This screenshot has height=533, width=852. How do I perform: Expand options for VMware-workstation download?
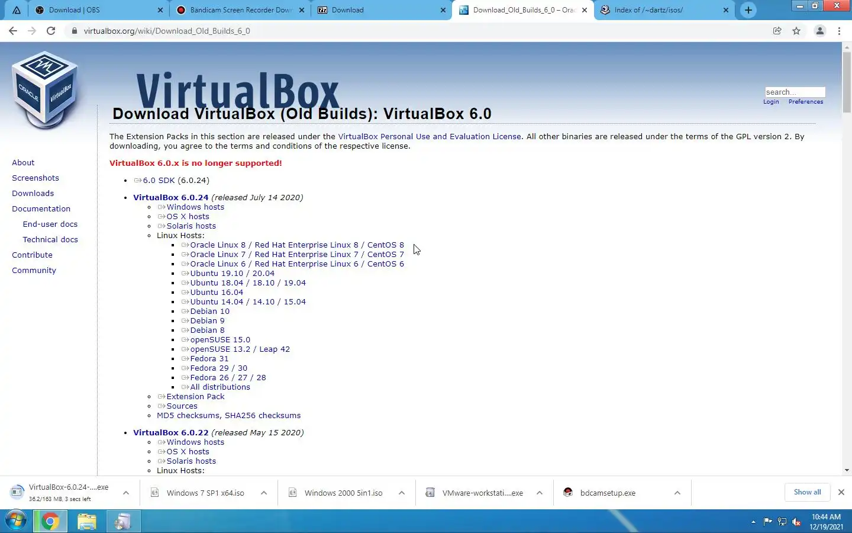[x=540, y=493]
